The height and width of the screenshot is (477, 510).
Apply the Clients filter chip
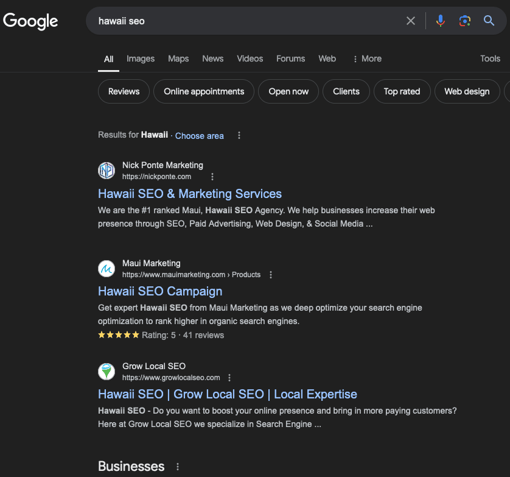coord(346,91)
